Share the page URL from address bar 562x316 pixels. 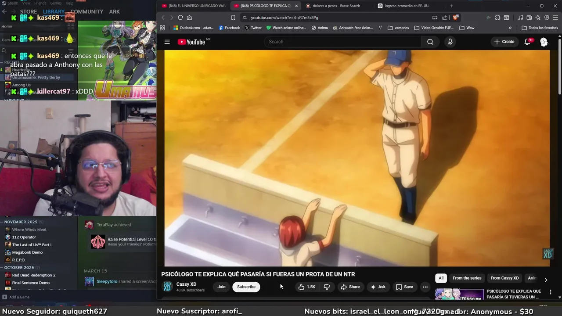444,18
